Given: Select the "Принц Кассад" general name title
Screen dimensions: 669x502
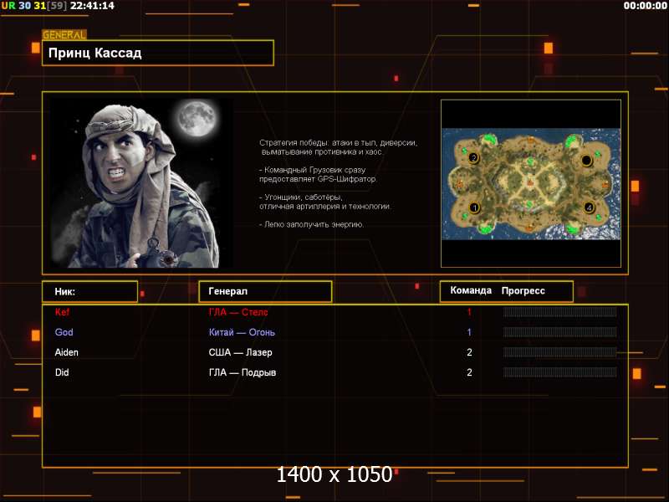Looking at the screenshot, I should pos(94,53).
